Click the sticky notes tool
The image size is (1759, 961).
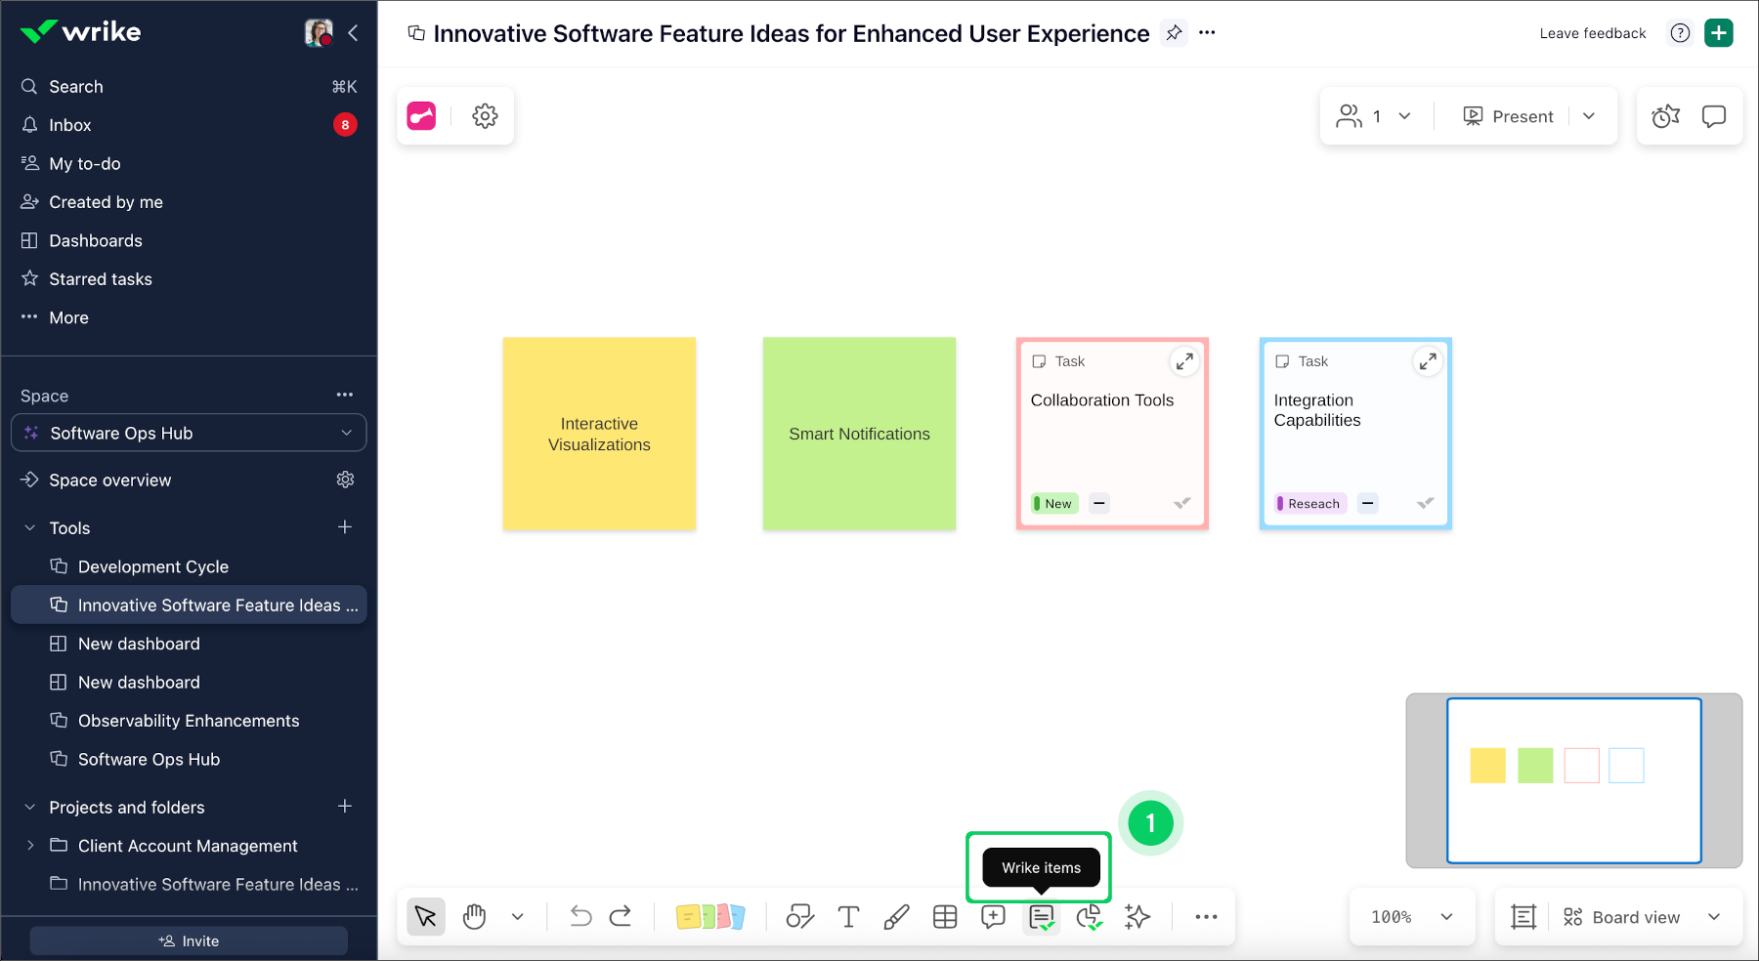tap(710, 917)
